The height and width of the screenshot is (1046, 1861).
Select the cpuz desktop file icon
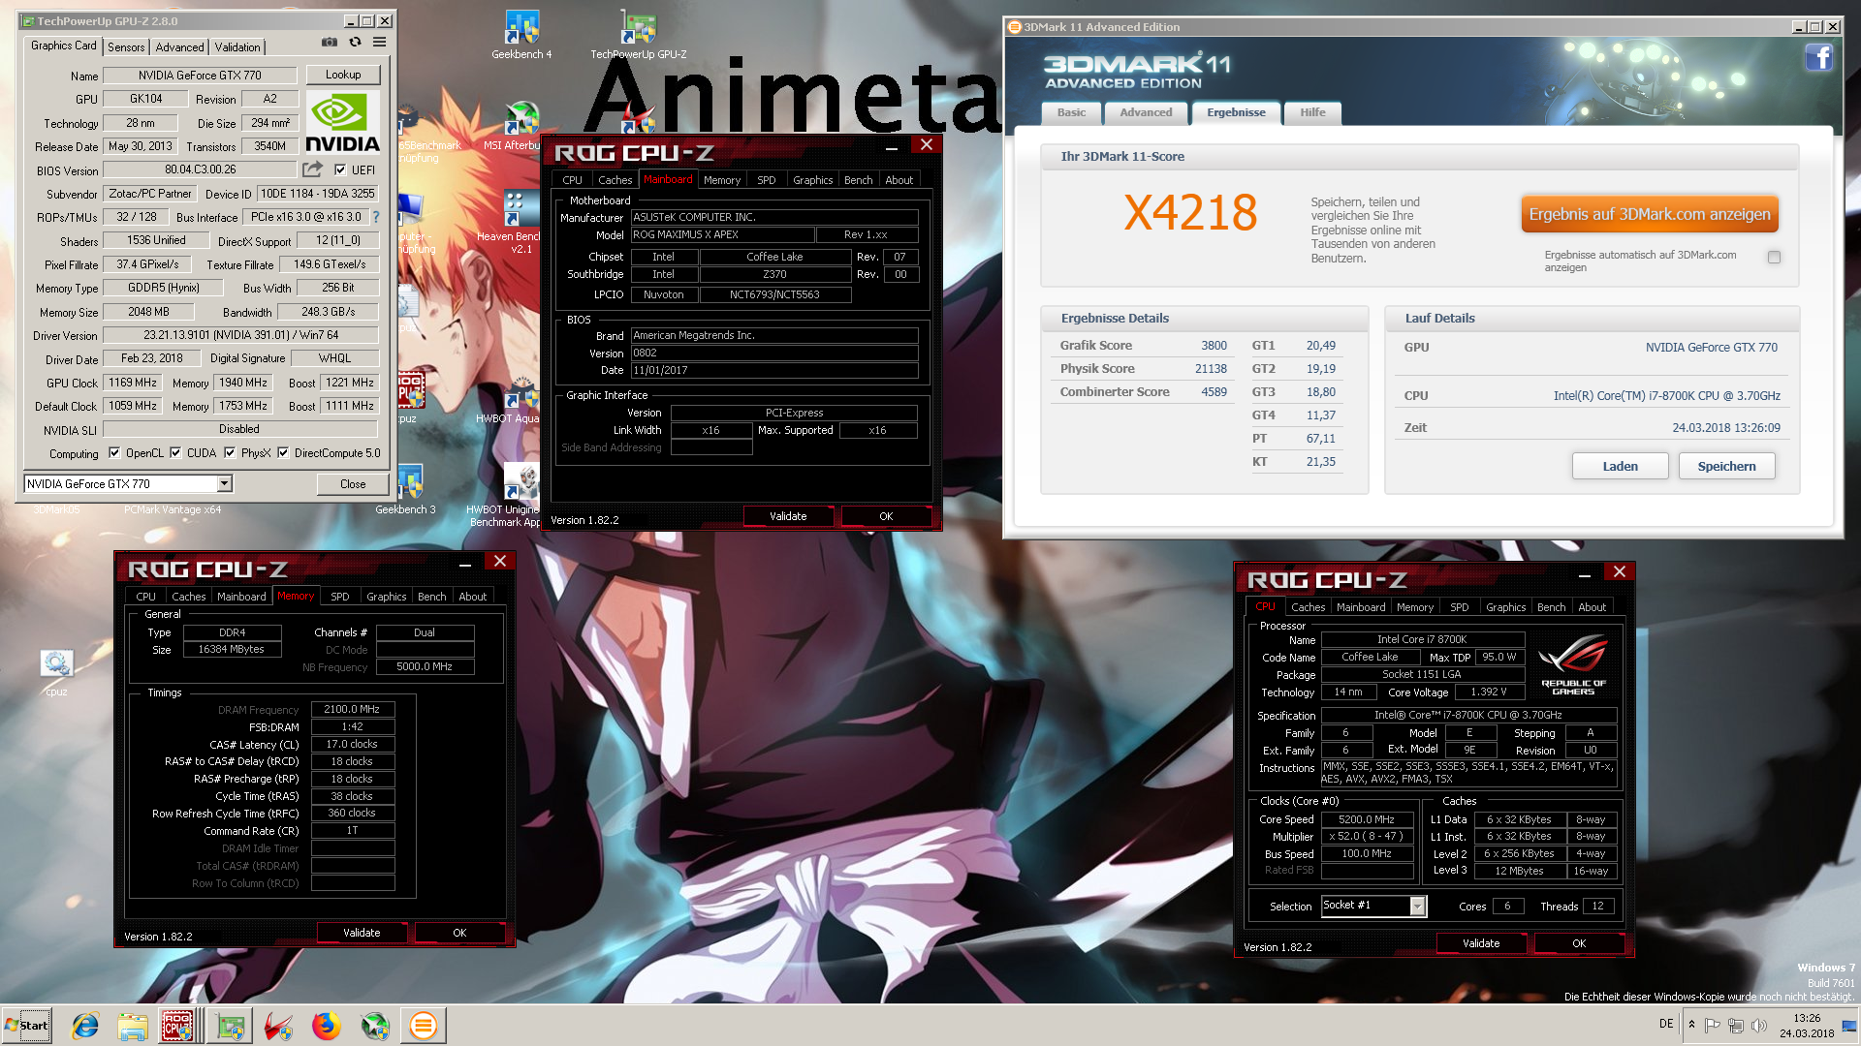[x=56, y=673]
